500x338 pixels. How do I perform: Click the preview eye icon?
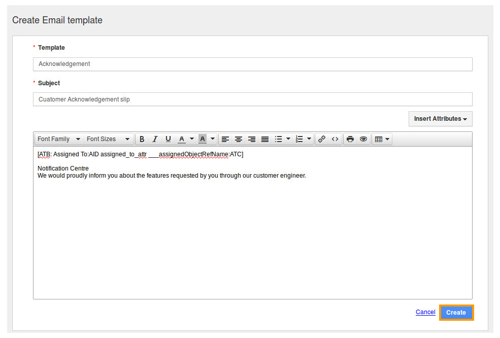363,139
